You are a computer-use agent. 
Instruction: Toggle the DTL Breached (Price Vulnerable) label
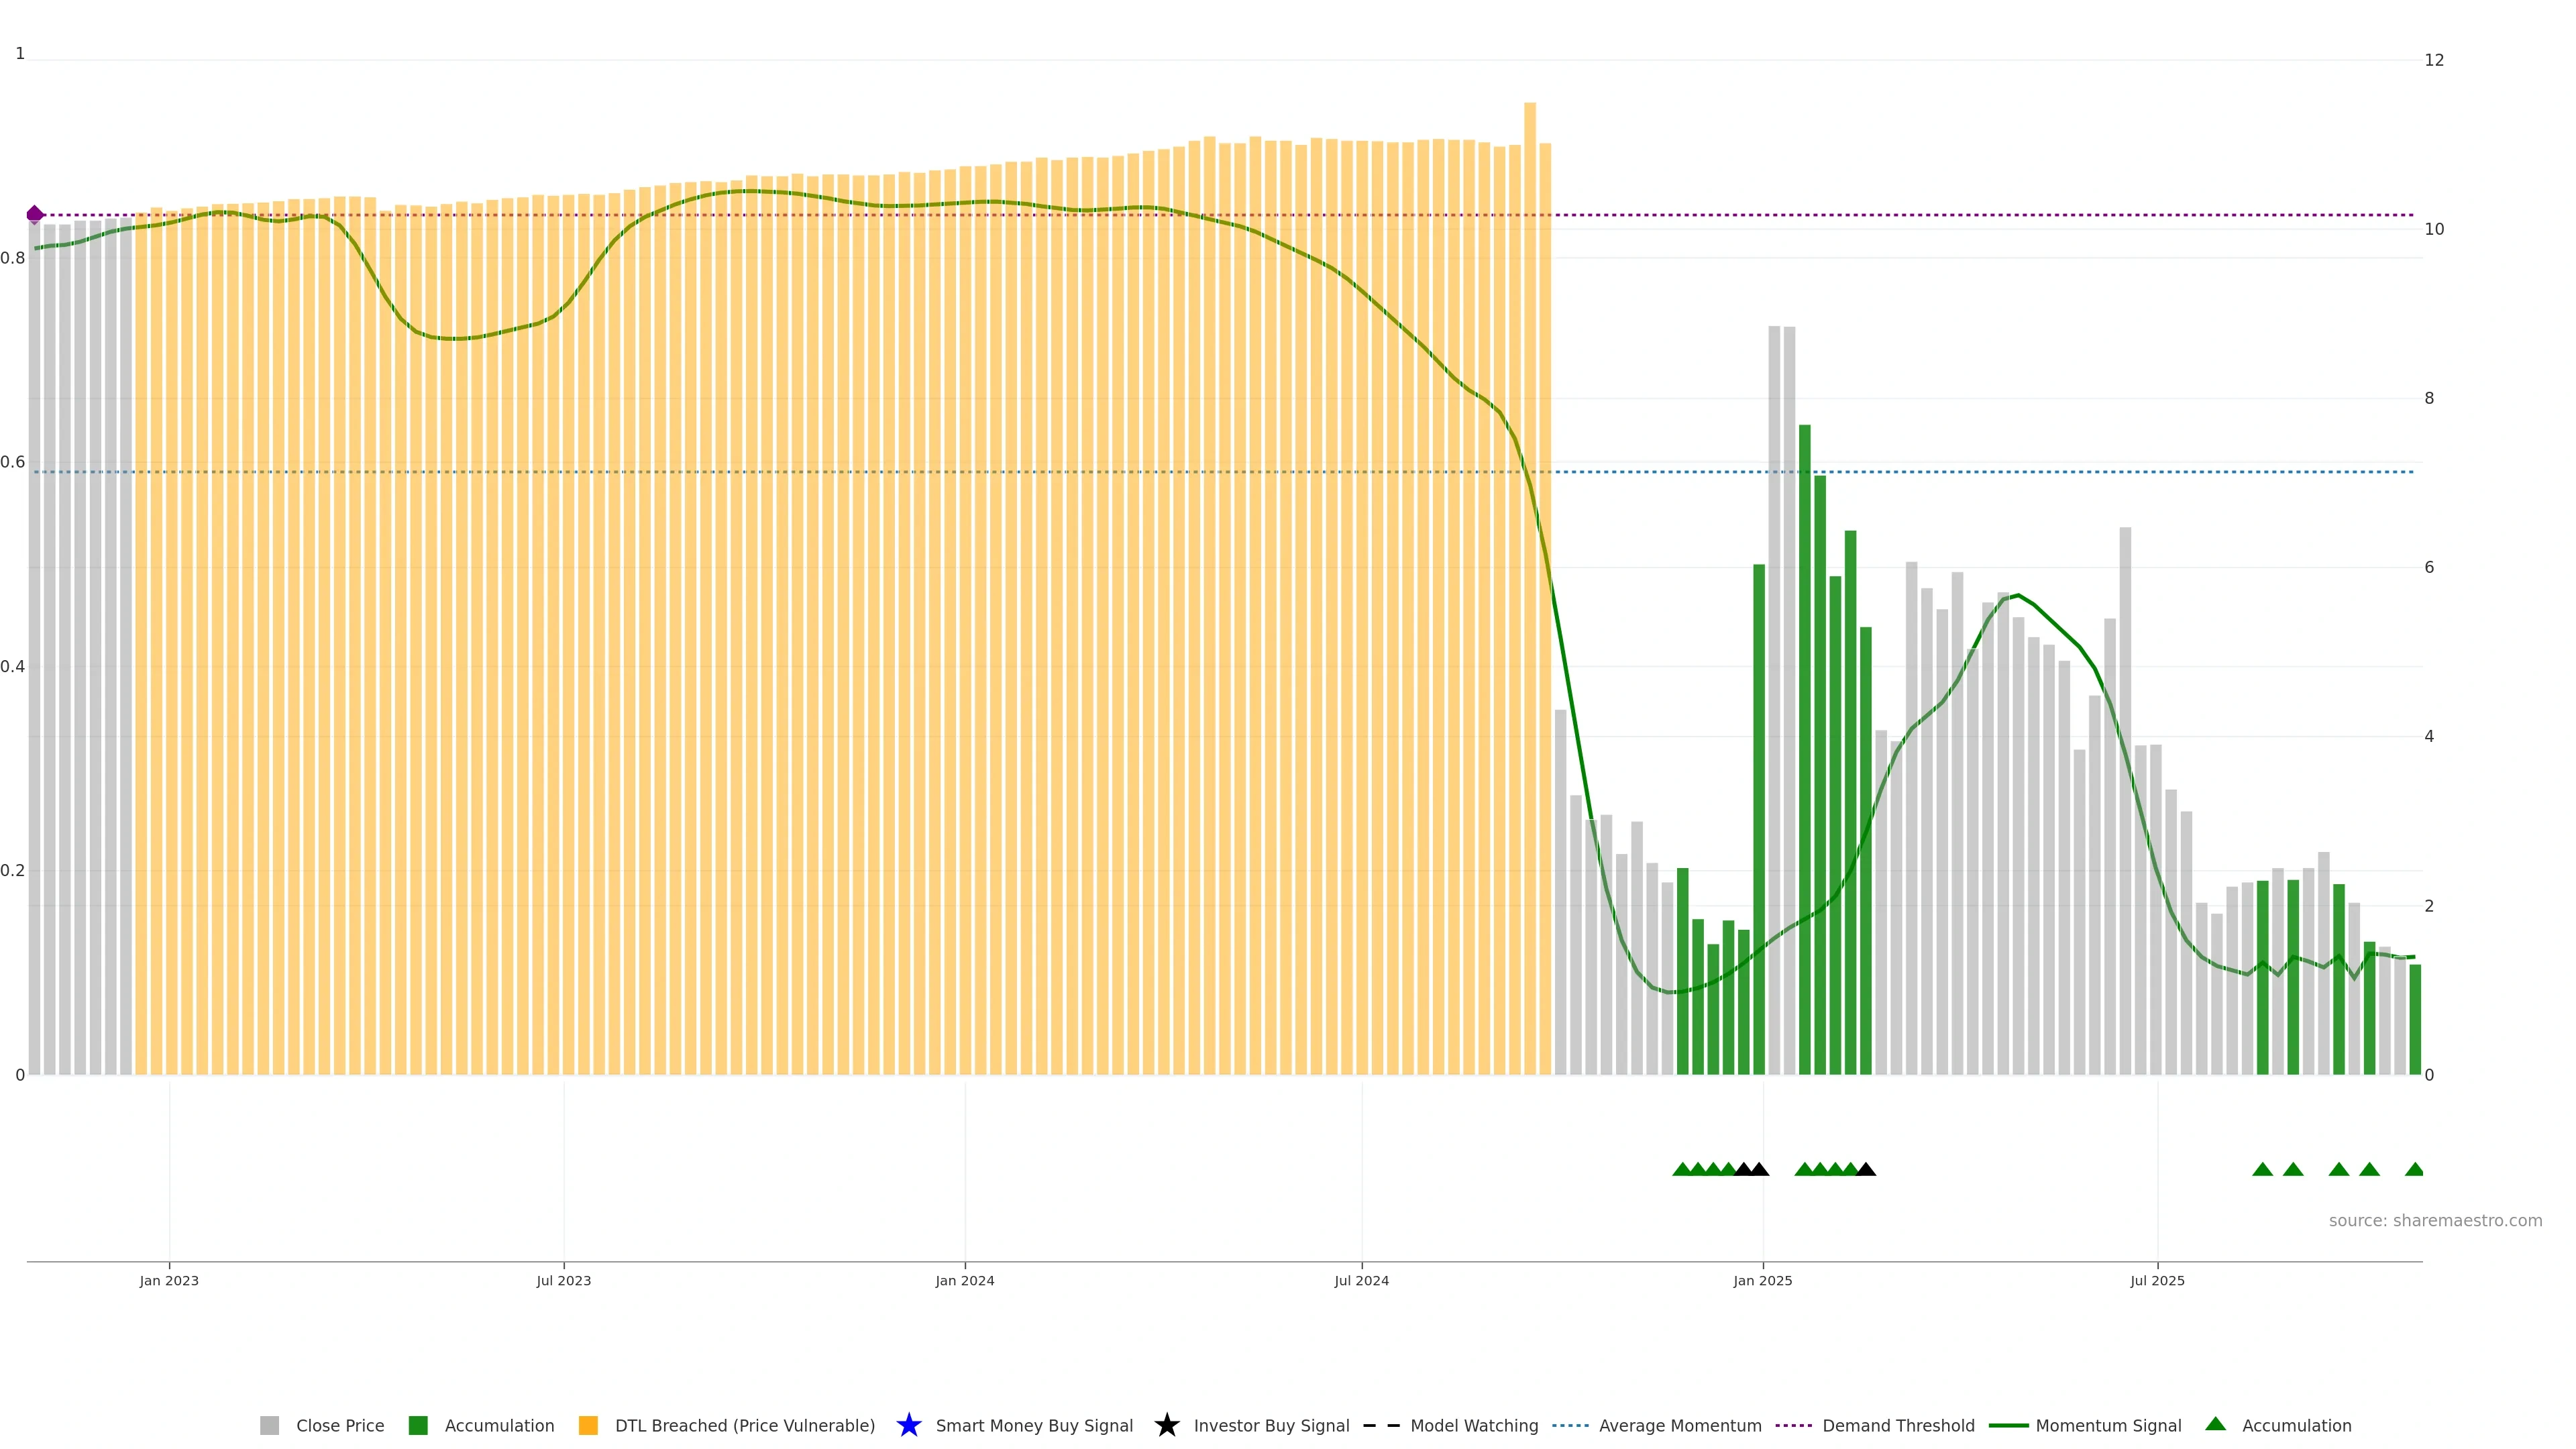[744, 1425]
